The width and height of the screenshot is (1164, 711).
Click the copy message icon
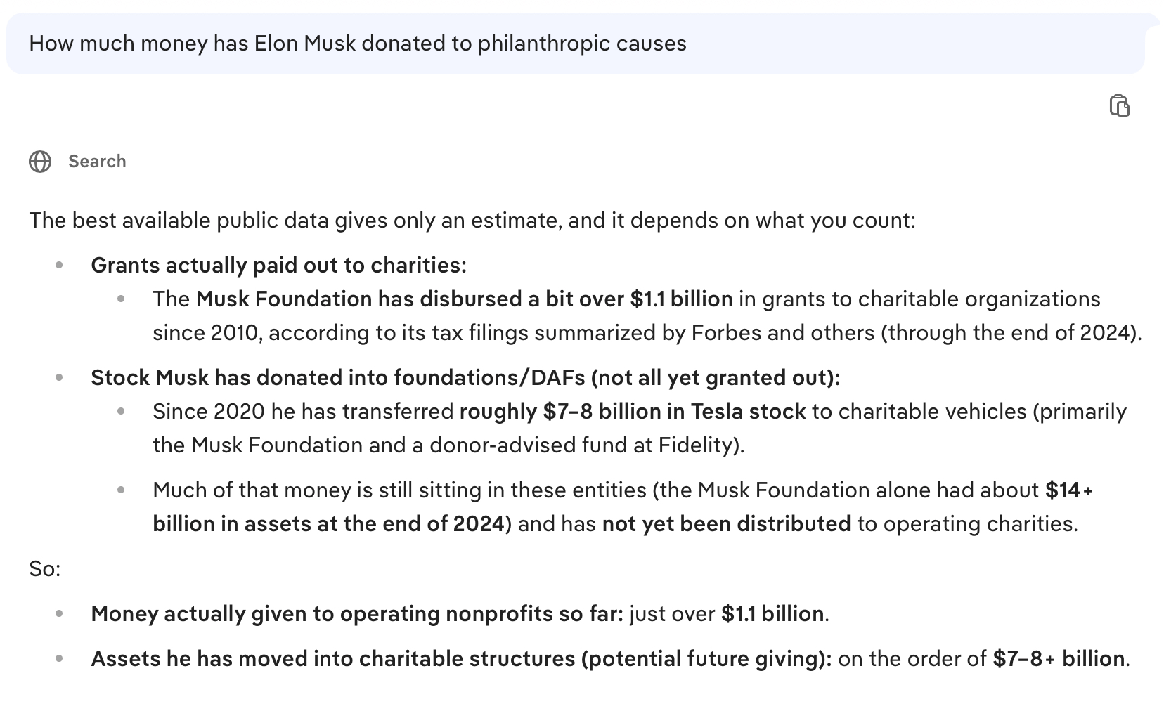[x=1119, y=105]
